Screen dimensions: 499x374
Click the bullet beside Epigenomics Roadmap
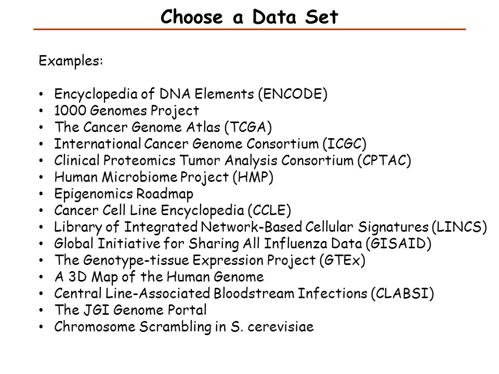41,194
